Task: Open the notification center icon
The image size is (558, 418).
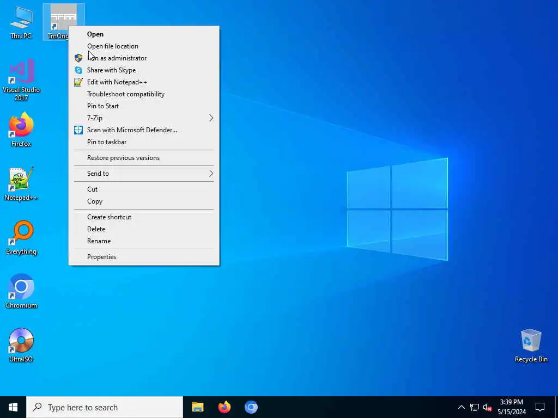Action: coord(540,407)
